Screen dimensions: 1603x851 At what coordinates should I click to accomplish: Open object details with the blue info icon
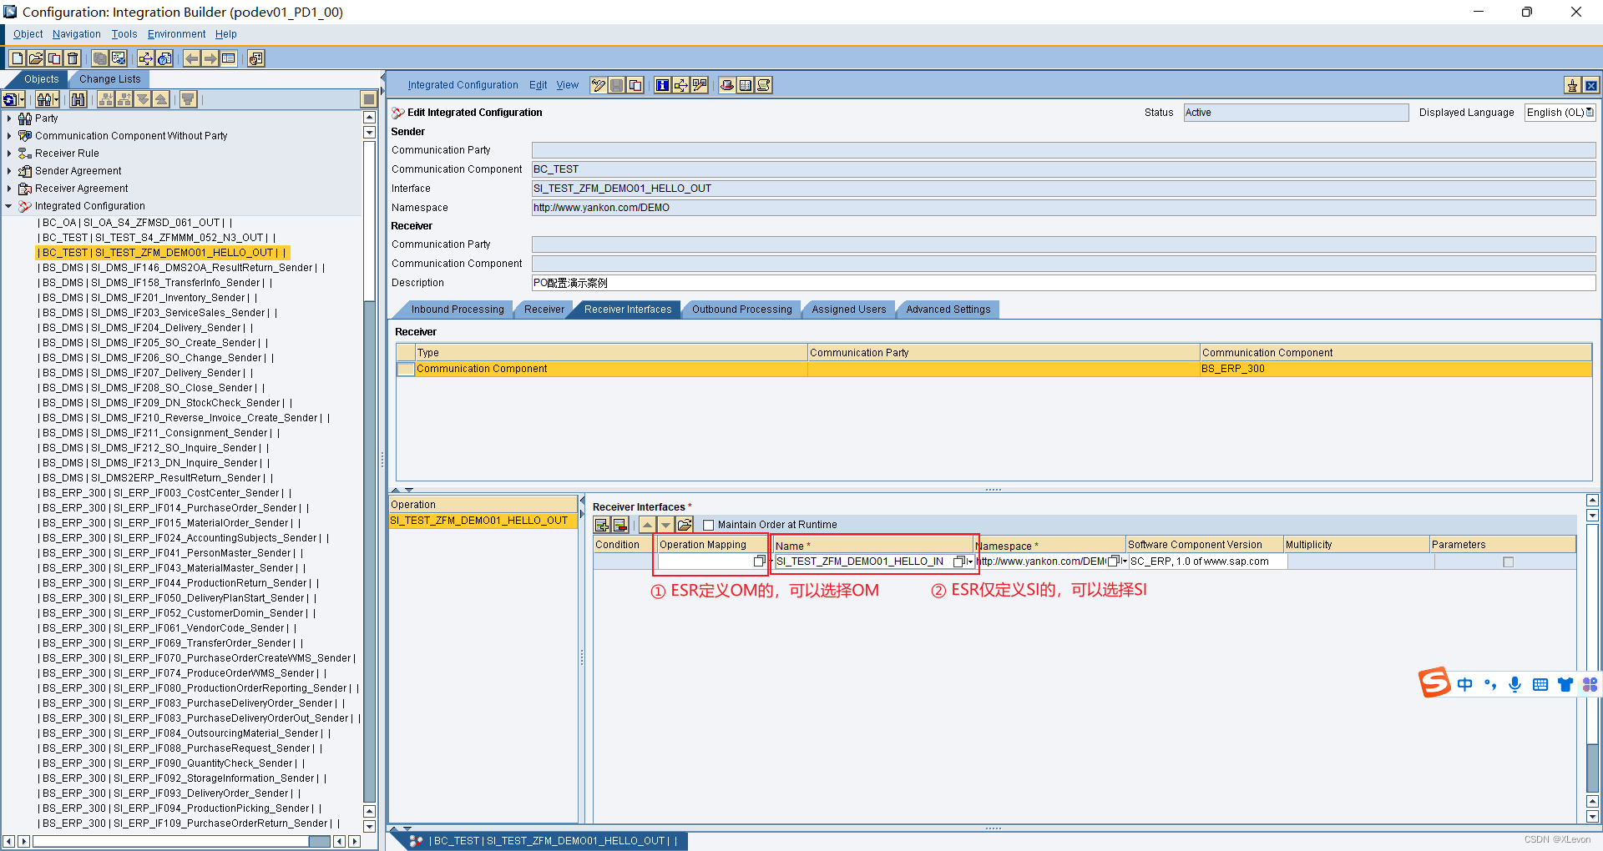coord(662,84)
